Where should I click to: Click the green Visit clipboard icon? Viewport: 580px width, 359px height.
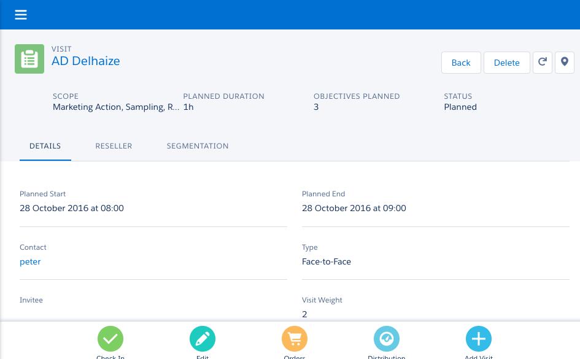click(29, 59)
